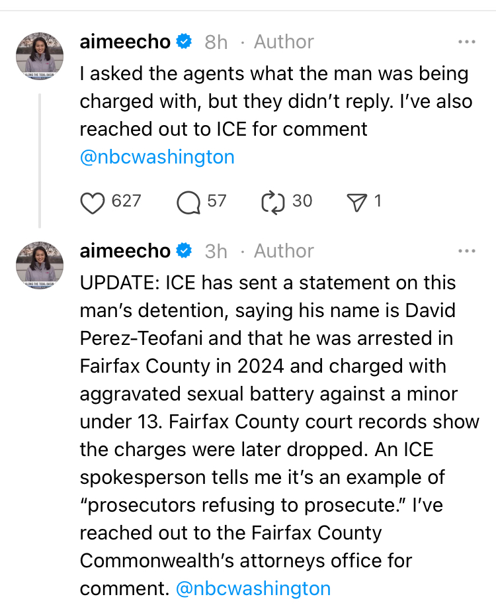Open aimeecho username on the UPDATE post
Image resolution: width=496 pixels, height=611 pixels.
pos(125,251)
